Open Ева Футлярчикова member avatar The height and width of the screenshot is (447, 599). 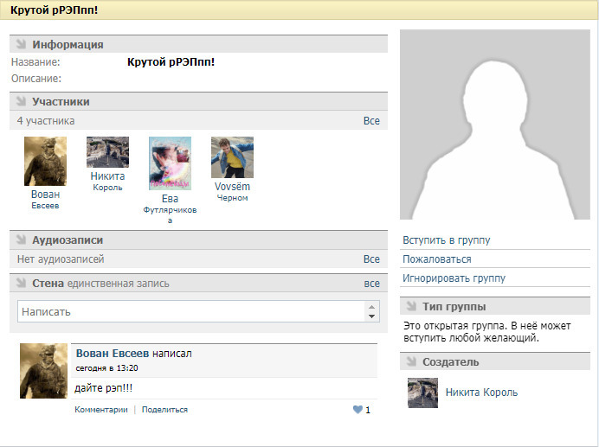click(170, 163)
